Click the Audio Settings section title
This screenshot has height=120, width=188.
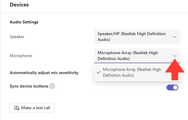[x=24, y=22]
